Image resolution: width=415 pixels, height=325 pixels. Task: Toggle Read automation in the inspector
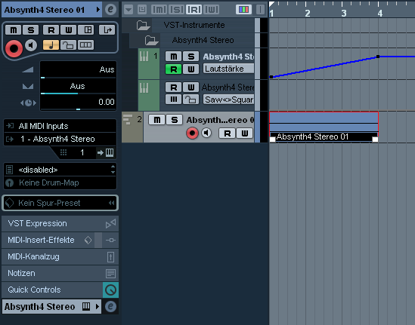(51, 30)
